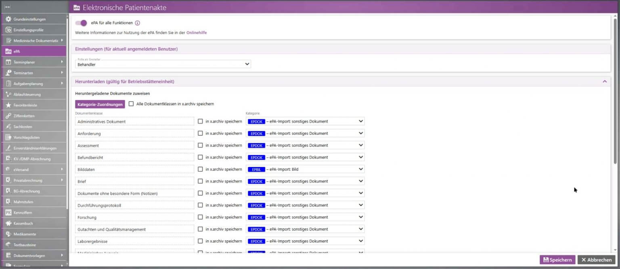Check Alle Dokumentklassen in x.archiv speichern
Image resolution: width=620 pixels, height=269 pixels.
coord(131,104)
